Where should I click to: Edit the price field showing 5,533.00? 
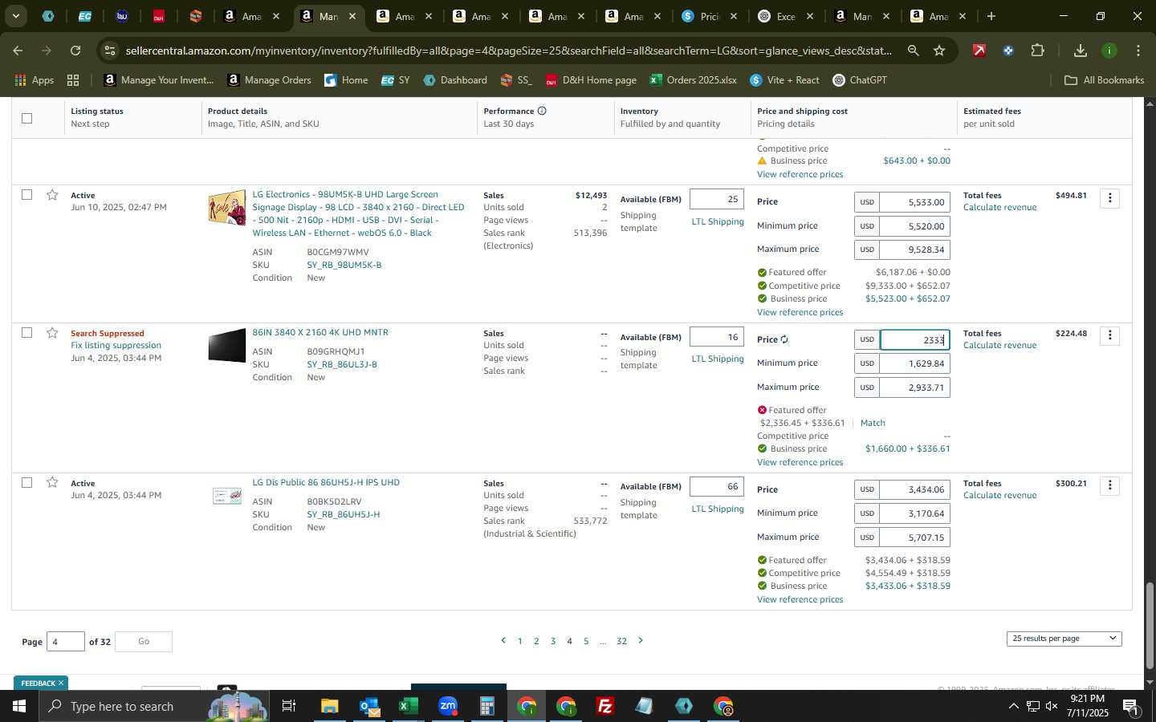[915, 202]
